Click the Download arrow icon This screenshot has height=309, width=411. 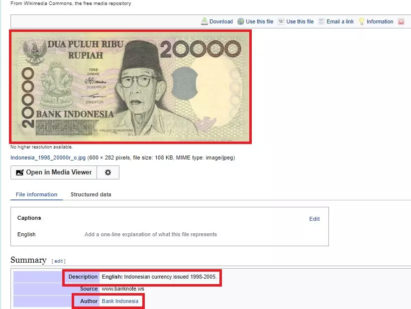point(204,21)
